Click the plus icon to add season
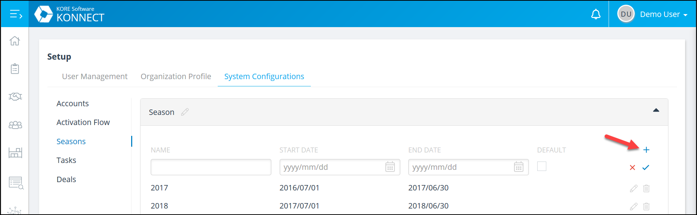This screenshot has height=215, width=697. tap(646, 150)
